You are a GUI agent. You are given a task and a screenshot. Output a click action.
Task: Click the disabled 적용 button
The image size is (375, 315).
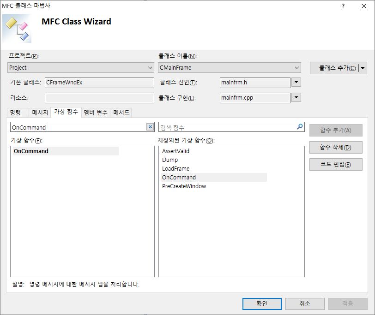coord(348,303)
